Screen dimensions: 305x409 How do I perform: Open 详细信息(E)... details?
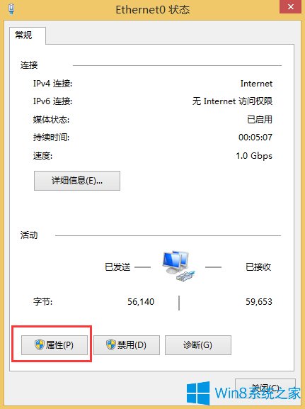click(77, 181)
